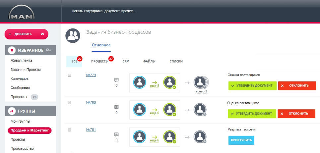Viewport: 320px width, 153px height.
Task: Open the Добавить button envelope dropdown
Action: (42, 34)
